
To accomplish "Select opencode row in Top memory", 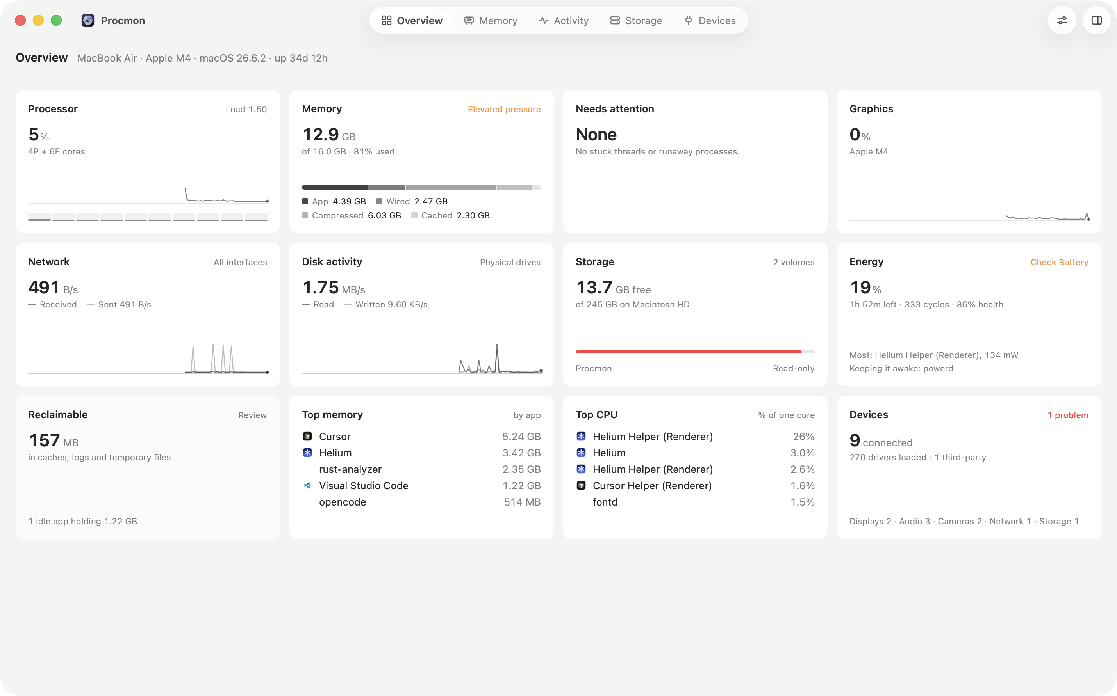I will coord(421,502).
